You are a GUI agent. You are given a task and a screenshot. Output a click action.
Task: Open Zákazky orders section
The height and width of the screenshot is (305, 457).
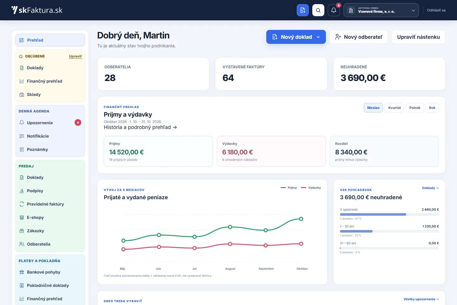pyautogui.click(x=50, y=231)
